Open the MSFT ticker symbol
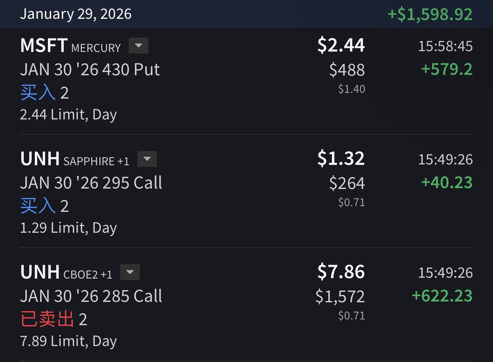Screen dimensions: 493x362 coord(44,46)
